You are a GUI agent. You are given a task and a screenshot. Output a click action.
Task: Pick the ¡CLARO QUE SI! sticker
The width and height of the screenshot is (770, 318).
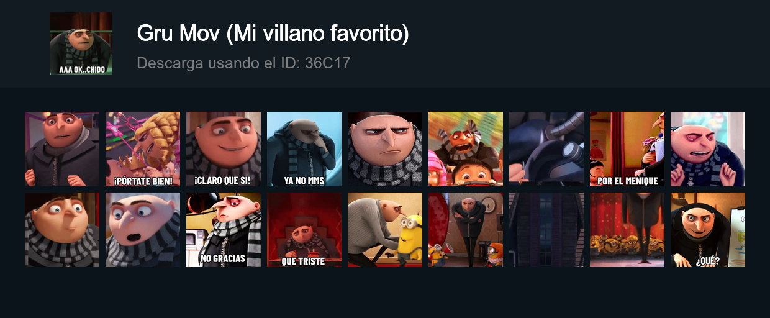point(224,149)
